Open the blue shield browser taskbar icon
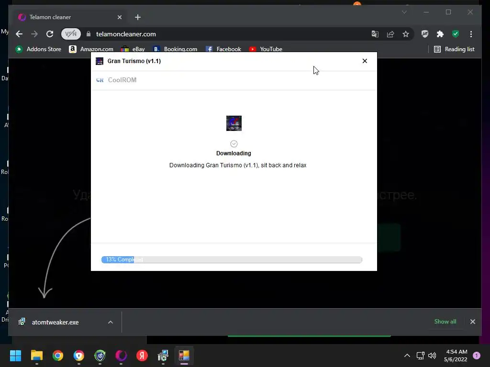This screenshot has height=367, width=490. pos(79,356)
